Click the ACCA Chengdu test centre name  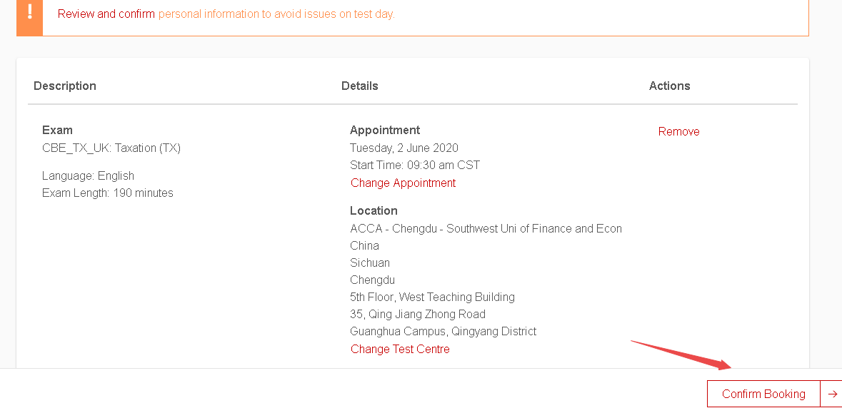coord(486,228)
